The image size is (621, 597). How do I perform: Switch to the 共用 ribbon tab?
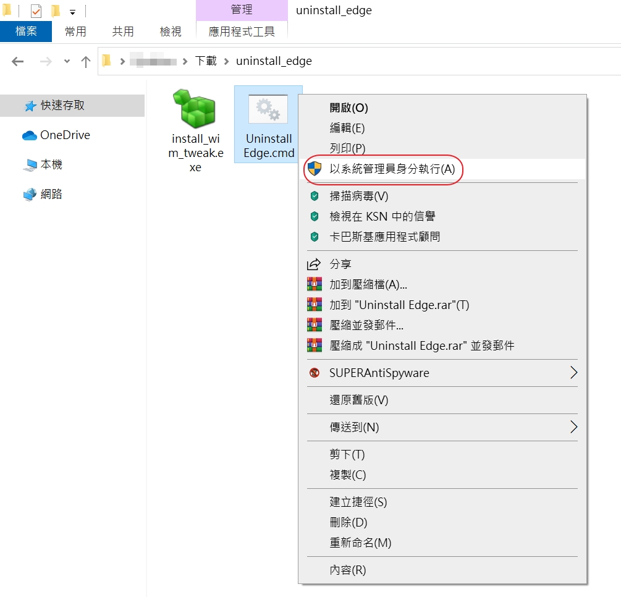pyautogui.click(x=123, y=32)
